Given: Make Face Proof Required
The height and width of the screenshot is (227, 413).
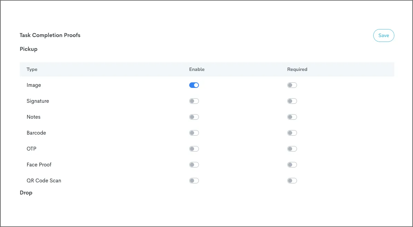Looking at the screenshot, I should click(x=292, y=165).
